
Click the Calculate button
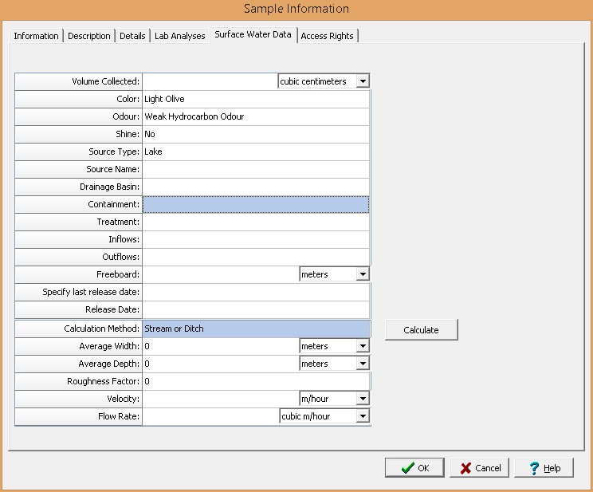pyautogui.click(x=421, y=330)
